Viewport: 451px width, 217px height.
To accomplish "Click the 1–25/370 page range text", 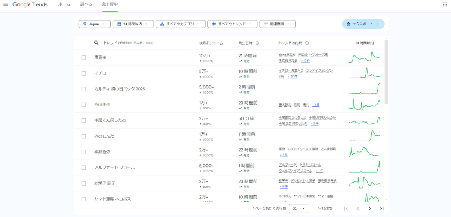I will click(x=326, y=208).
